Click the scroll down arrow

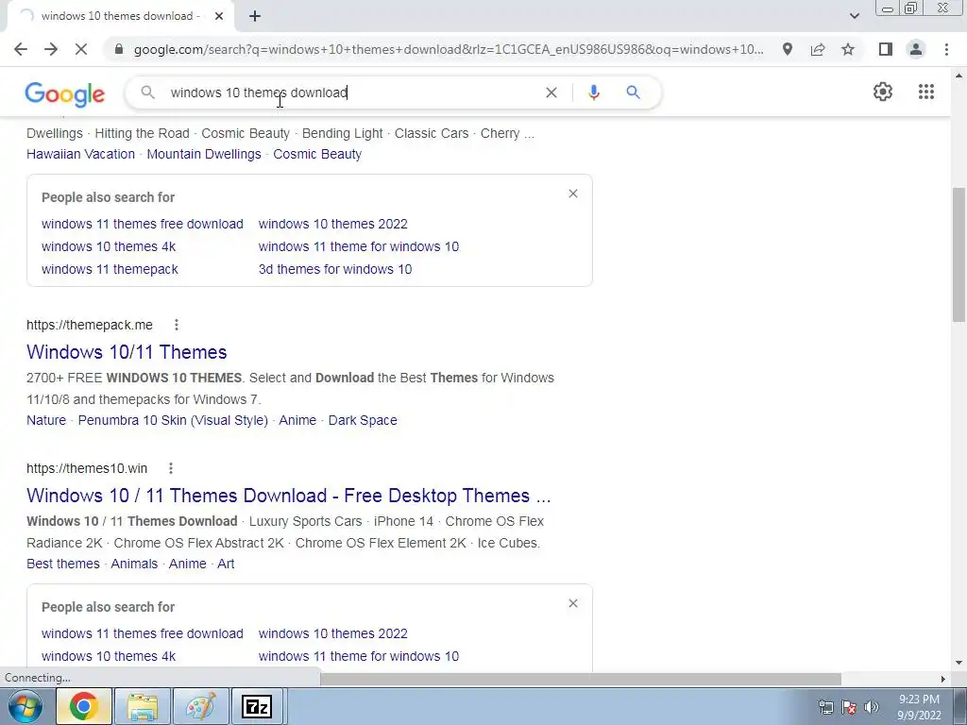tap(959, 664)
